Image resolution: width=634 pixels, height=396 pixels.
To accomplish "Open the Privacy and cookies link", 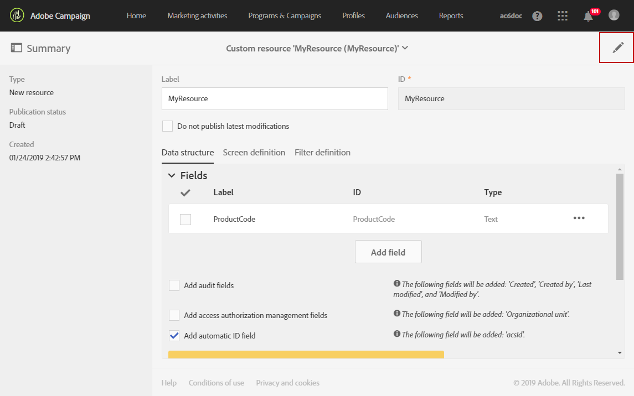I will (x=287, y=383).
